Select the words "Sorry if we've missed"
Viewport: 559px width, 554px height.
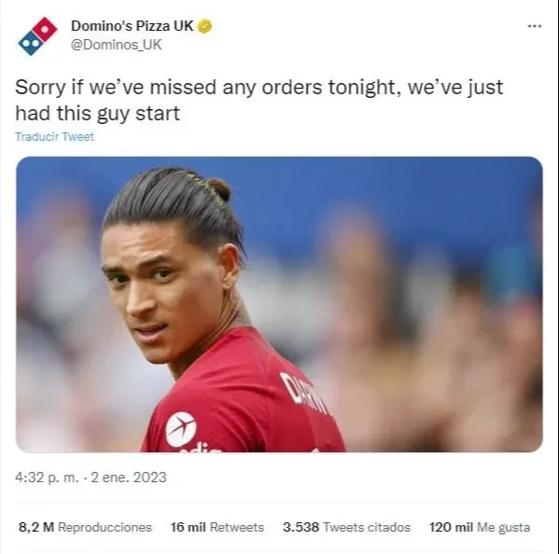click(116, 88)
